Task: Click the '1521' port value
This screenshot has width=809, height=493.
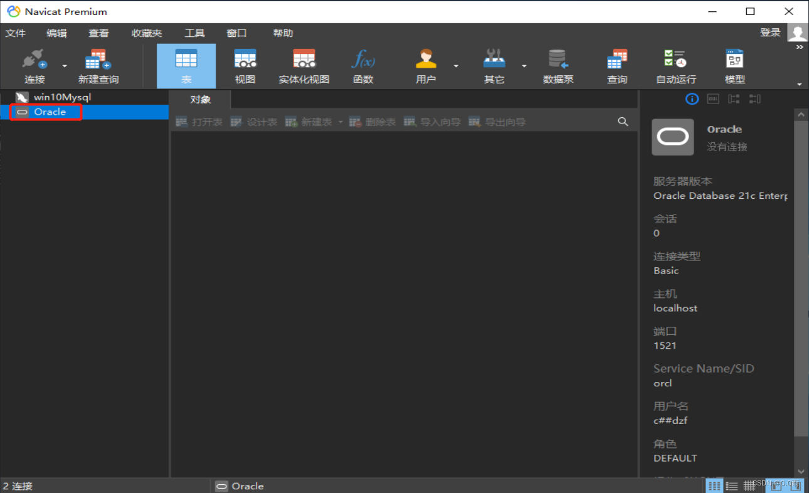Action: click(665, 346)
